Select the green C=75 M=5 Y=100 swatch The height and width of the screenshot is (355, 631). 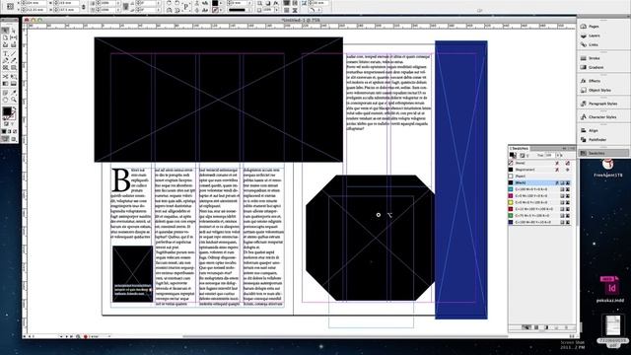point(540,215)
